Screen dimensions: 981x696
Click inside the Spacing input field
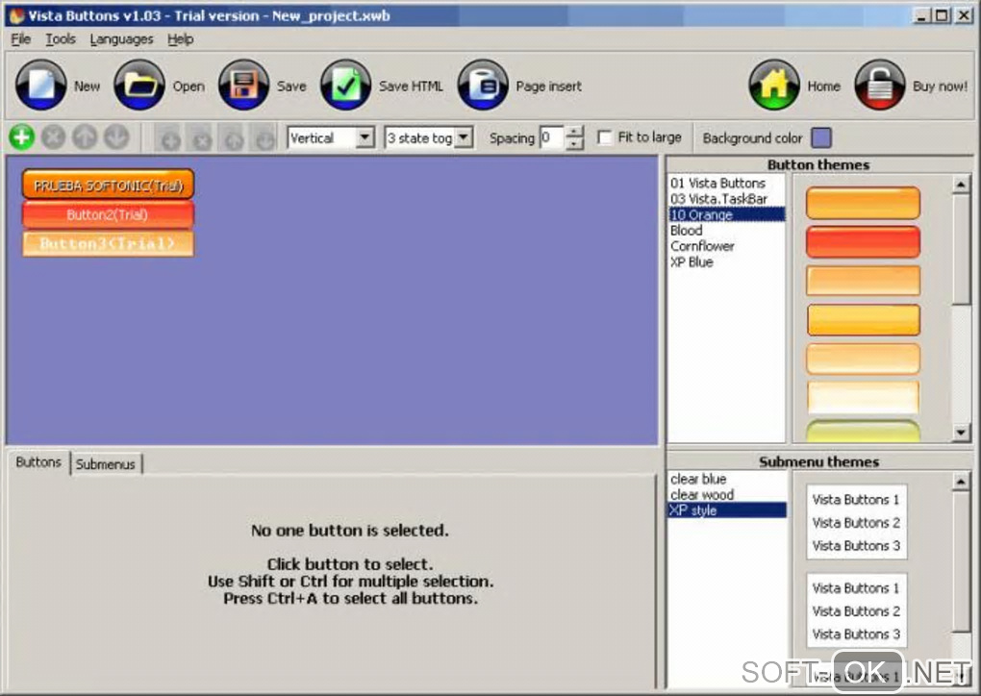552,137
